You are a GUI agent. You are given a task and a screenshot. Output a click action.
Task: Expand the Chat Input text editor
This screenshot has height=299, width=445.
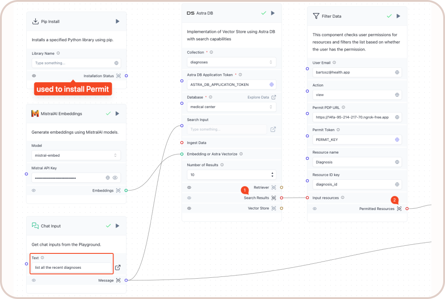[x=118, y=267]
